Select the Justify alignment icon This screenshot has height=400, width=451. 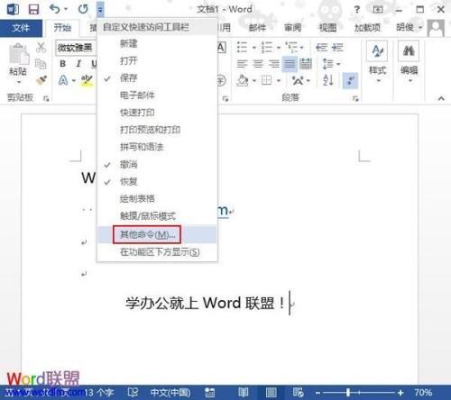point(290,64)
